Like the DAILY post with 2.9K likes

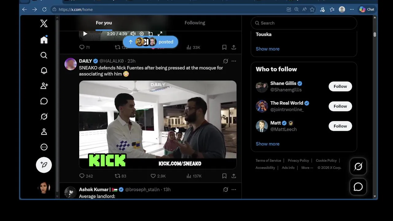click(158, 176)
